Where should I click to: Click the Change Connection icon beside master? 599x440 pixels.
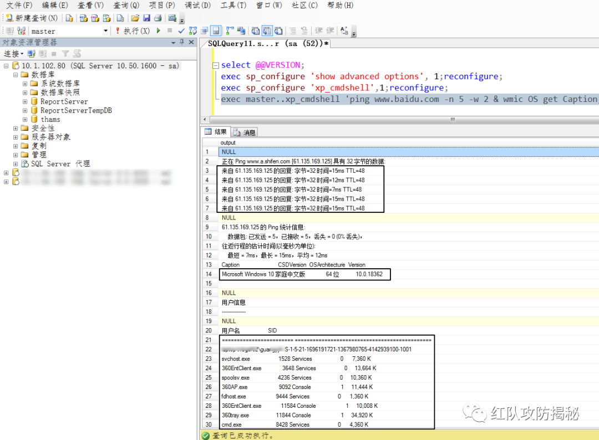[22, 31]
